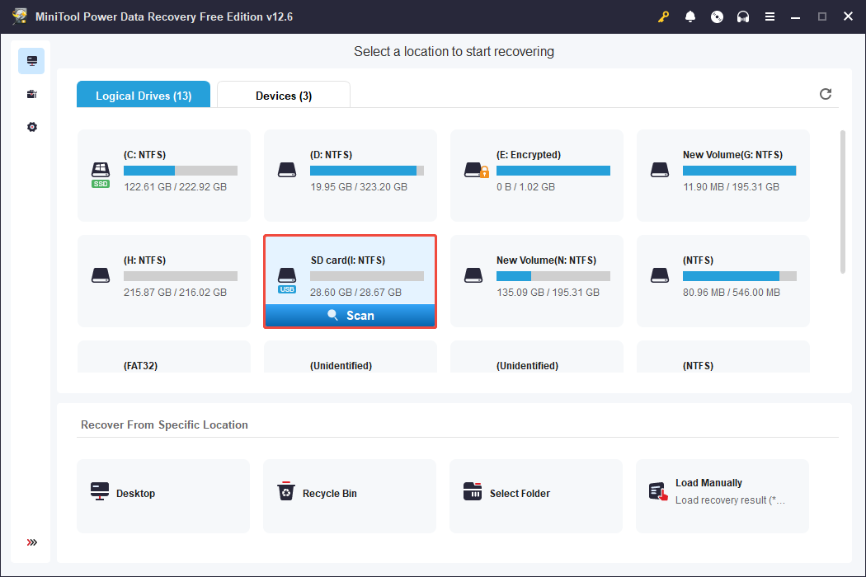Open the bootable media builder disc icon
The image size is (866, 577).
coord(717,16)
